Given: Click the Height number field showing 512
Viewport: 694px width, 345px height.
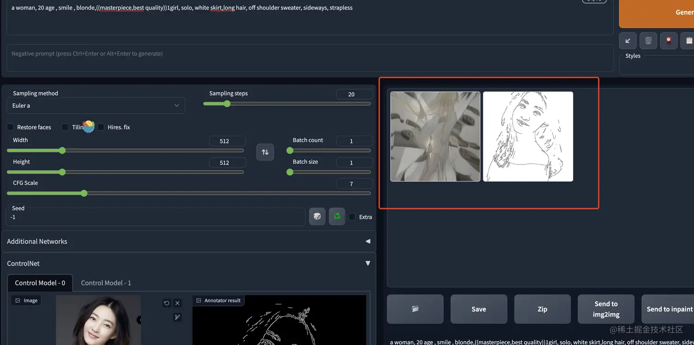Looking at the screenshot, I should click(x=227, y=163).
